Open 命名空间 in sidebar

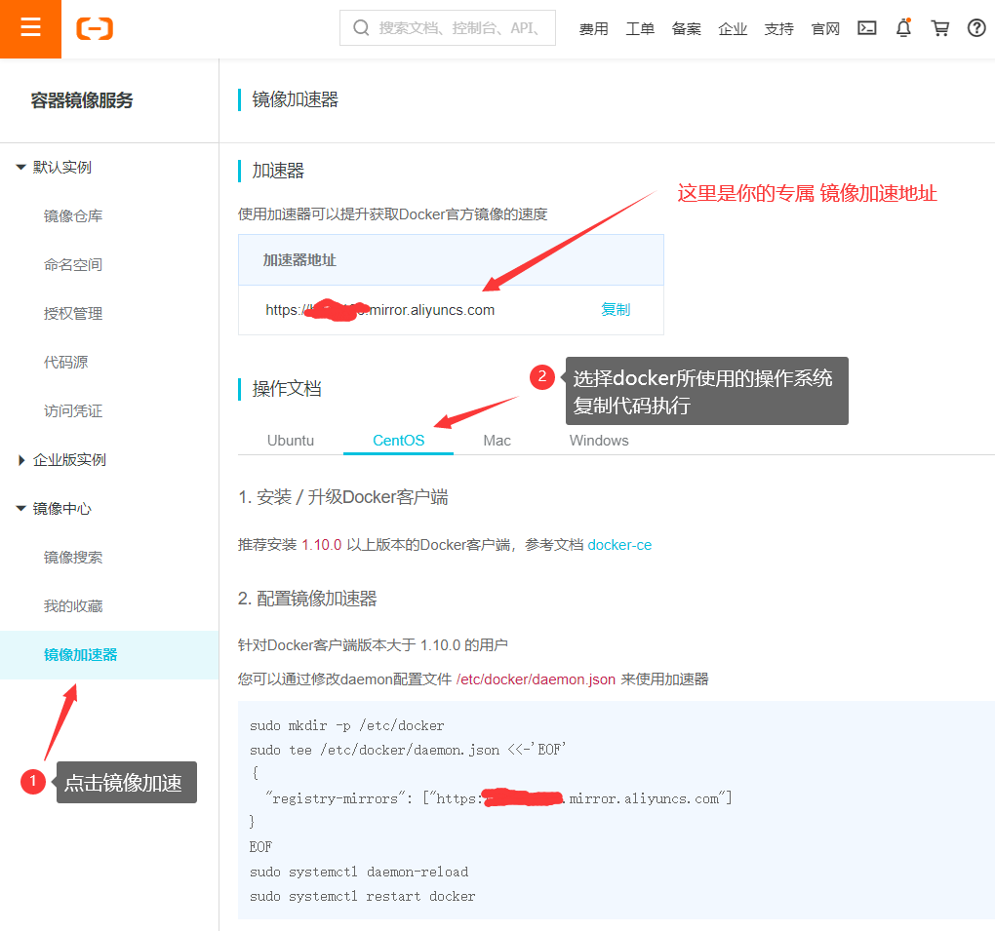tap(73, 264)
